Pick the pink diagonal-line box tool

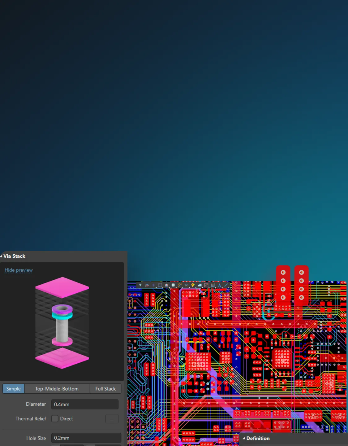coord(206,285)
